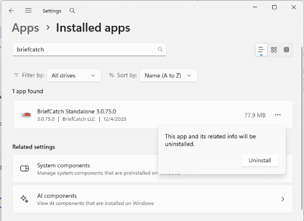
Task: Click the AI components sparkle icon
Action: click(x=25, y=199)
